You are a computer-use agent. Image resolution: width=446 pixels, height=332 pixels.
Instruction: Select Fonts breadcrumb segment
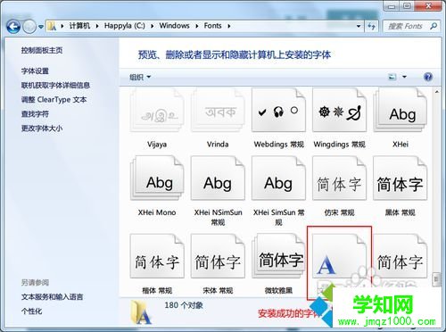tap(212, 26)
